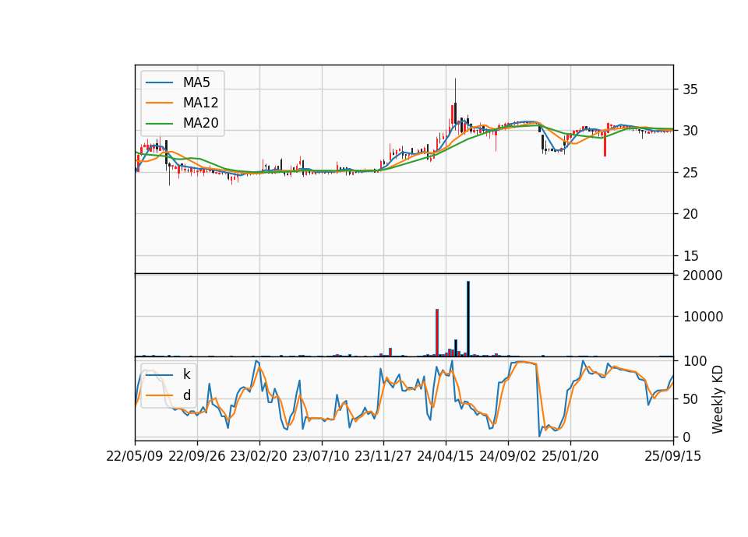Viewport: 748px width, 537px height.
Task: Click the MA20 legend label
Action: pos(200,123)
